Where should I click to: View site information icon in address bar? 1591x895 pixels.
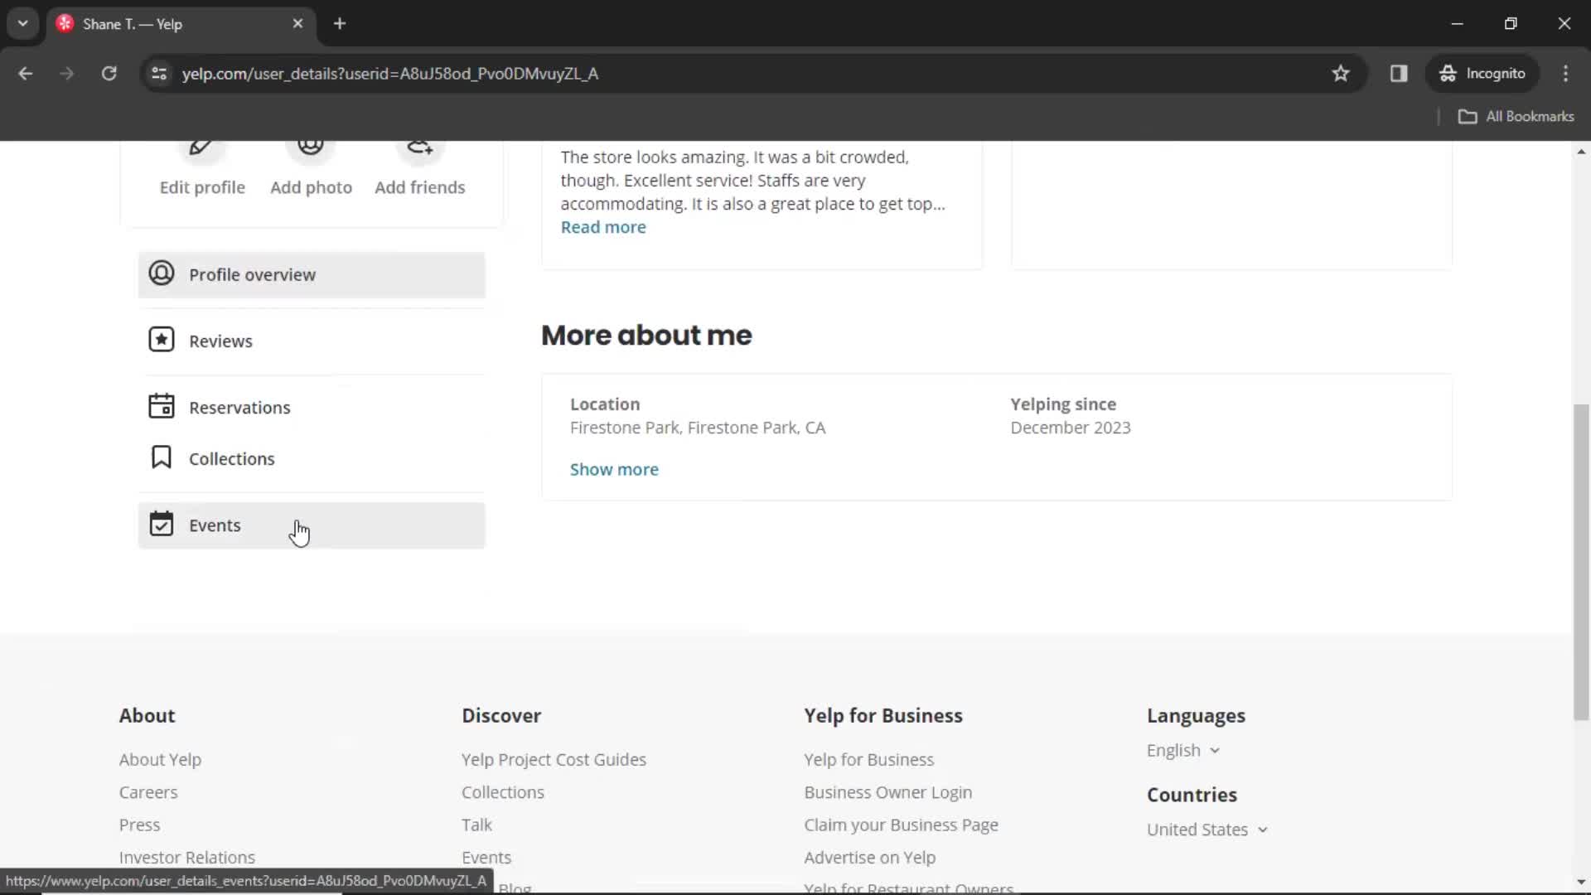(159, 74)
